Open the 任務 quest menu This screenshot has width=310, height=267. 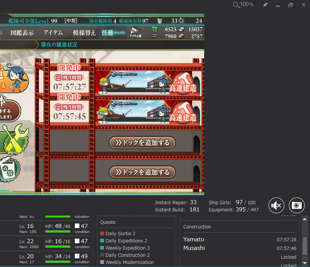(113, 33)
